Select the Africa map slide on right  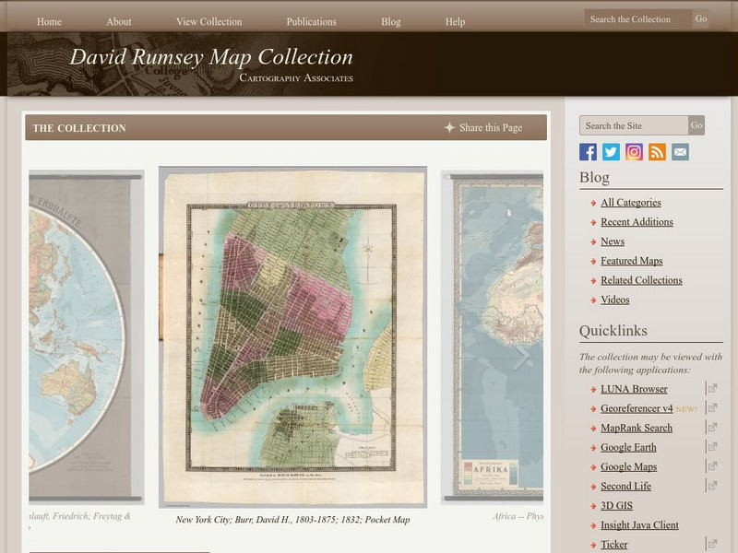pyautogui.click(x=492, y=336)
